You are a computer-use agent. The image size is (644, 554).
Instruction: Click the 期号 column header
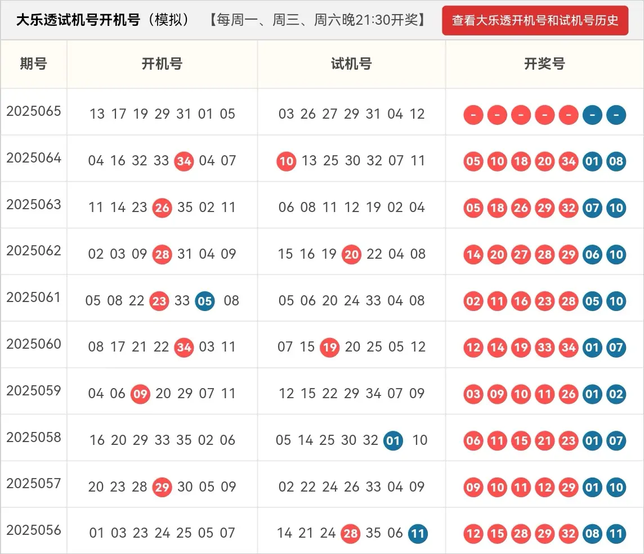[x=33, y=64]
